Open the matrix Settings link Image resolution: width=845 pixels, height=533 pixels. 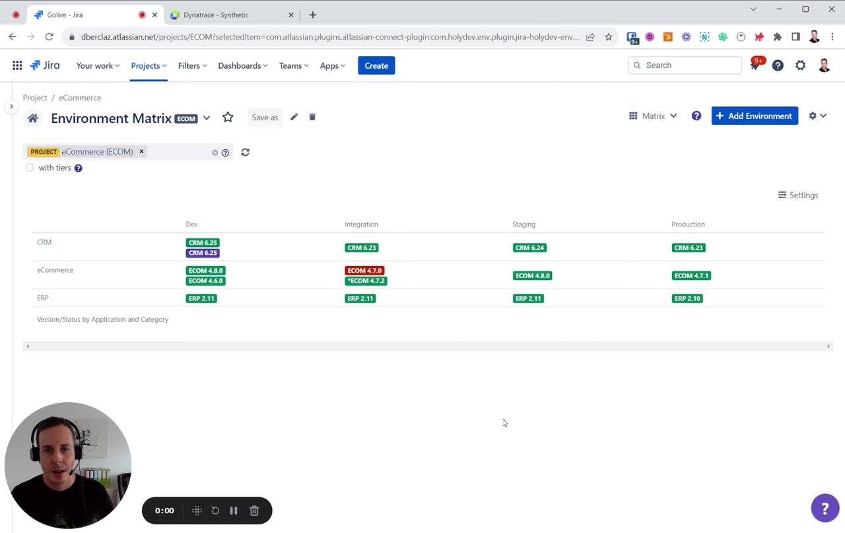pos(797,195)
